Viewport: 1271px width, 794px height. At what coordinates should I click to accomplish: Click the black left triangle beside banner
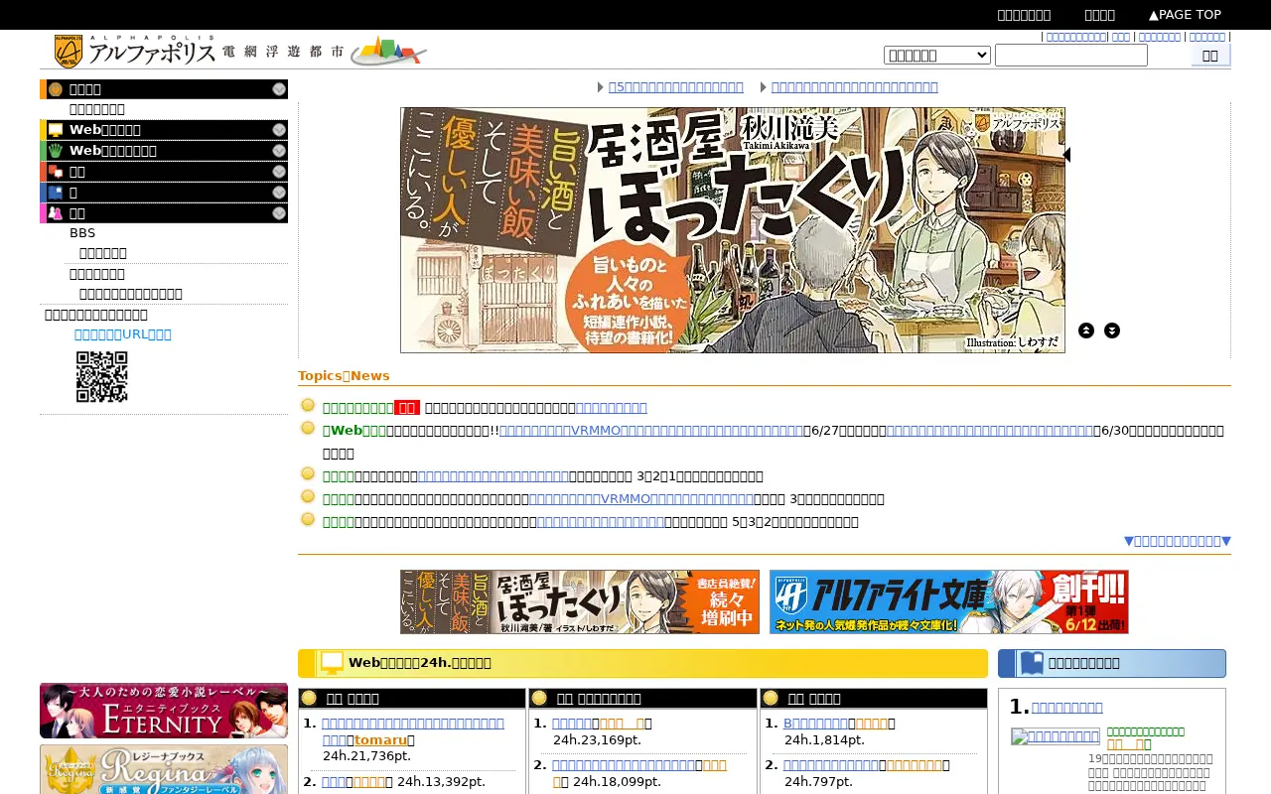pyautogui.click(x=1066, y=155)
